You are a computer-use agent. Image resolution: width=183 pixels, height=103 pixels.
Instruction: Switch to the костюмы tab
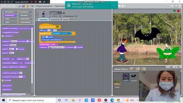(x=55, y=19)
